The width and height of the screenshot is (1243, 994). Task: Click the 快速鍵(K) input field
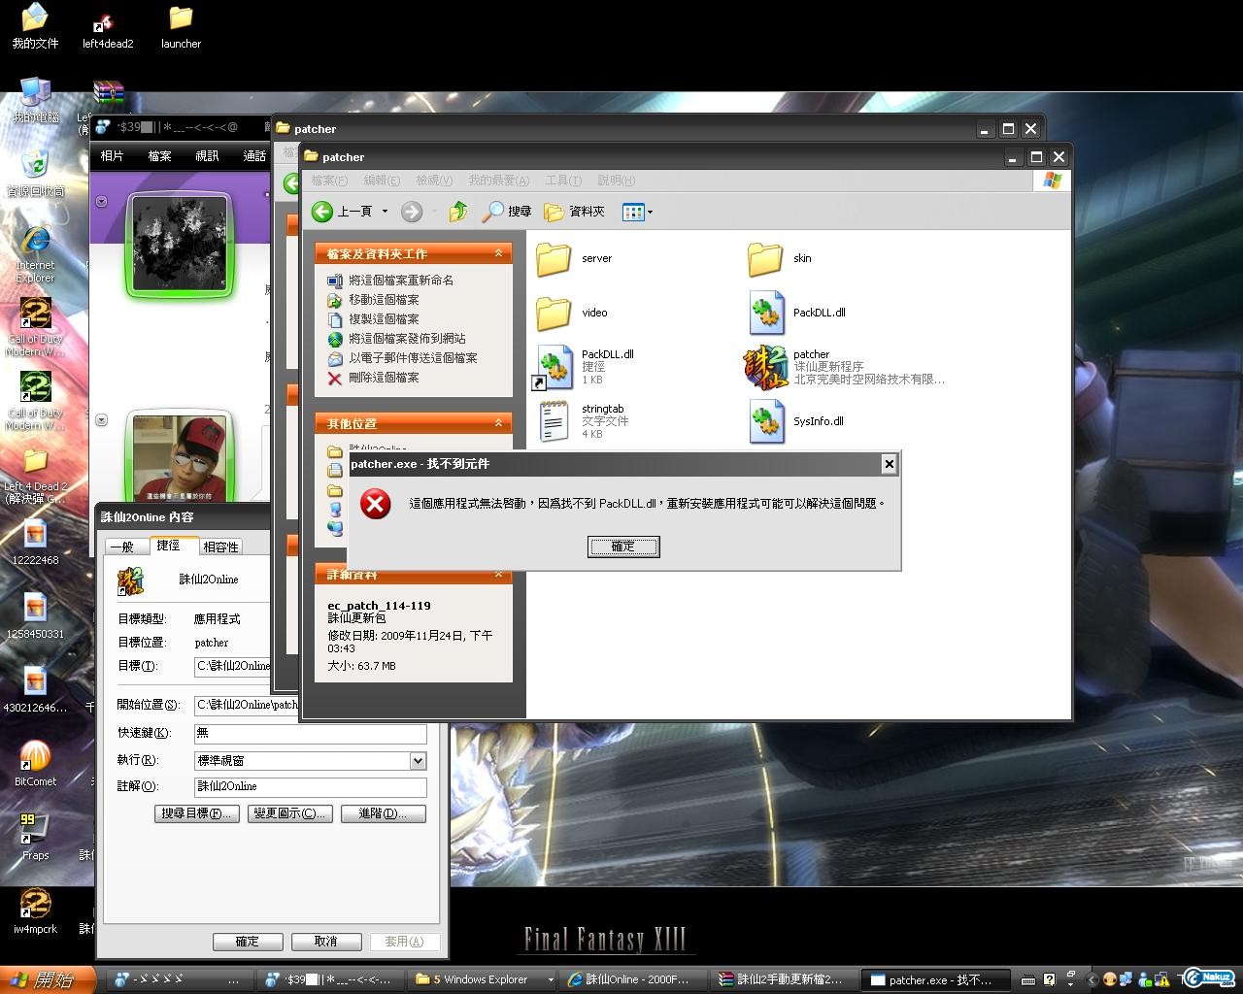[x=310, y=733]
